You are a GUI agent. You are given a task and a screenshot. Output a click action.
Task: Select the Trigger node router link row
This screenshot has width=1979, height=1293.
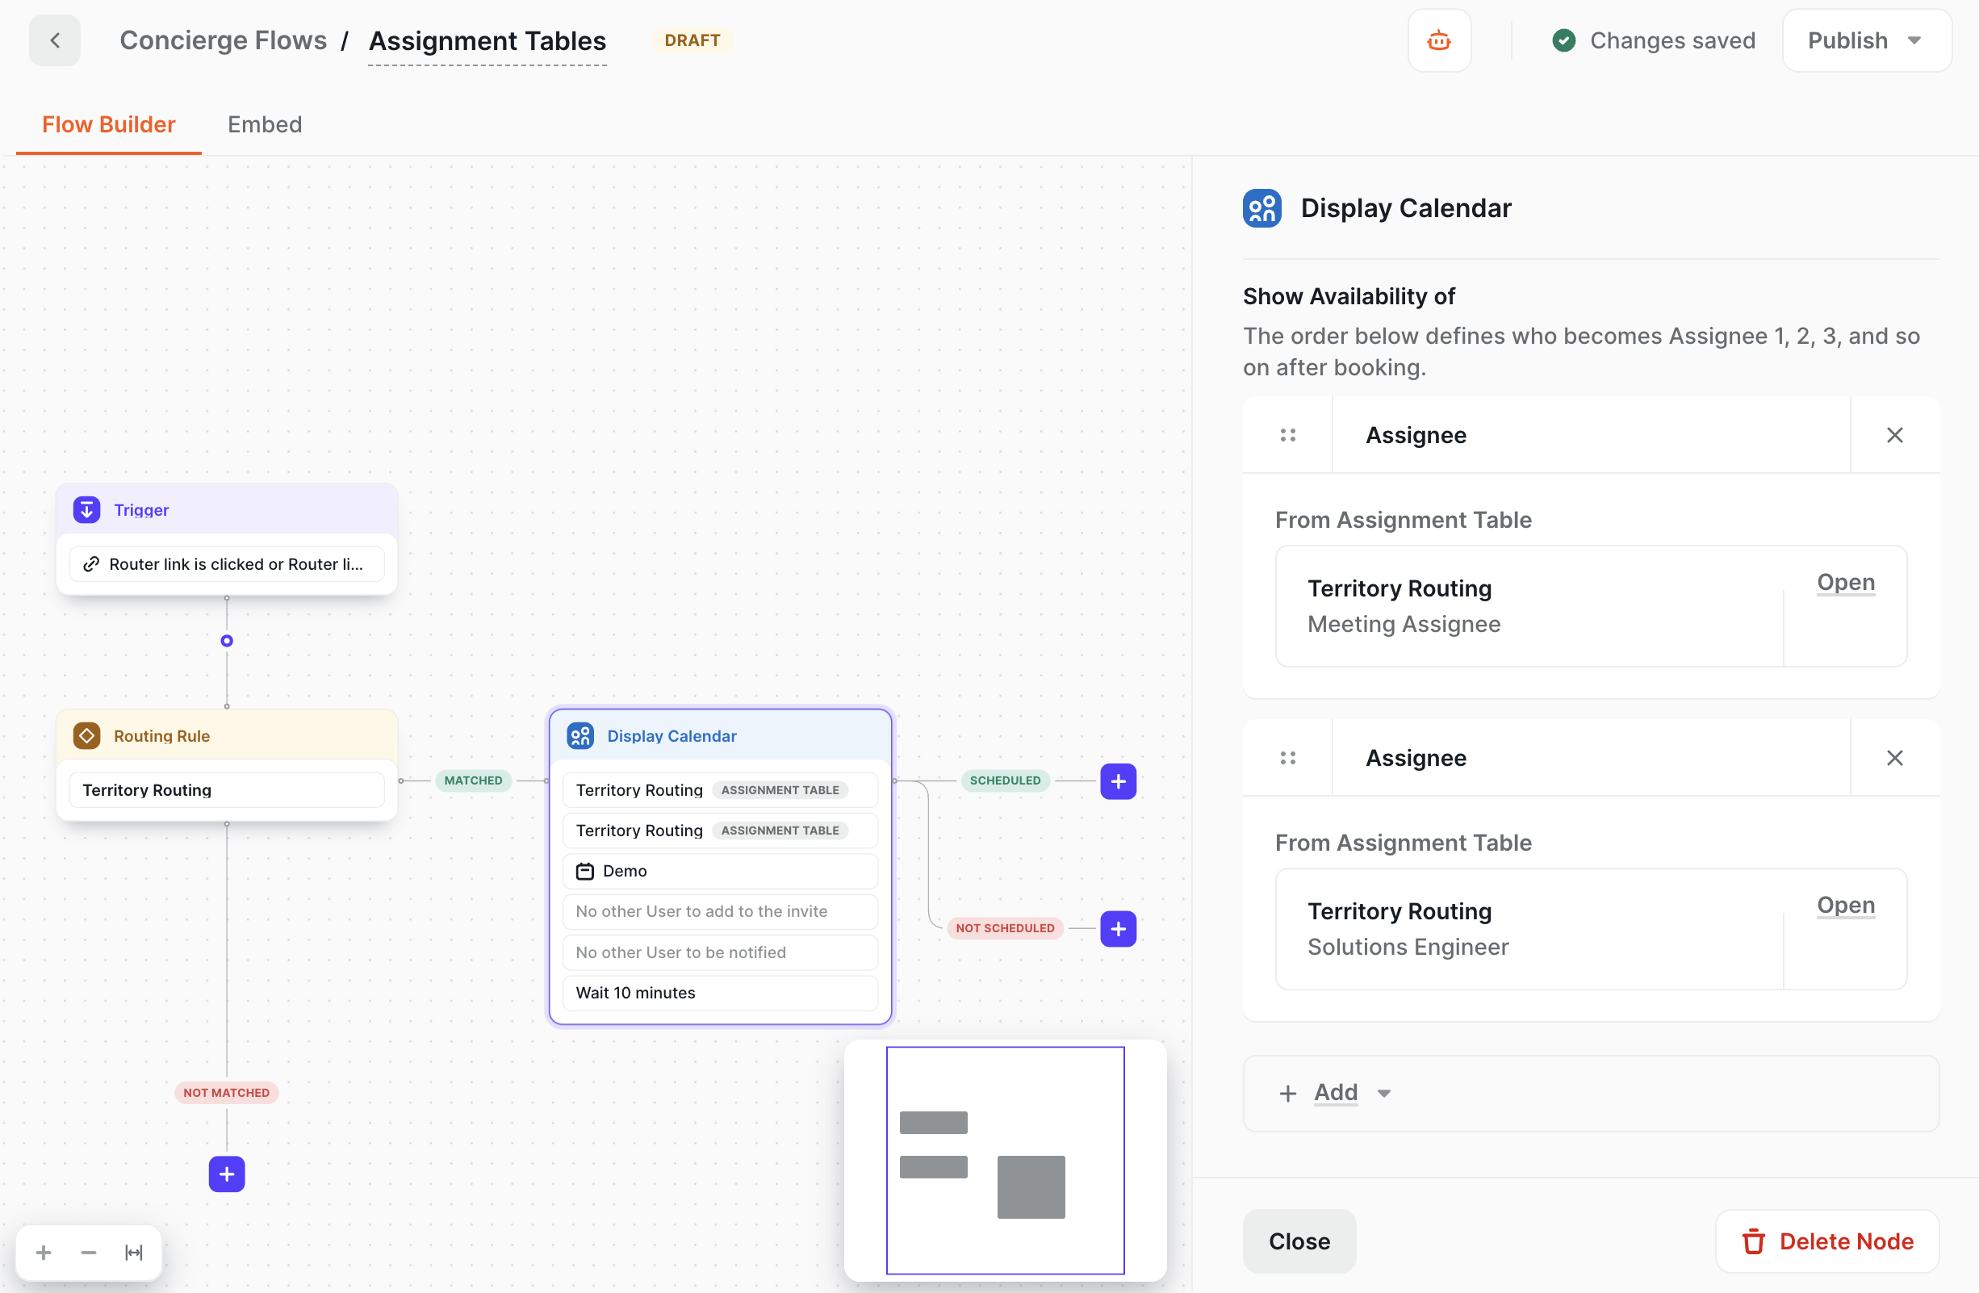tap(226, 563)
